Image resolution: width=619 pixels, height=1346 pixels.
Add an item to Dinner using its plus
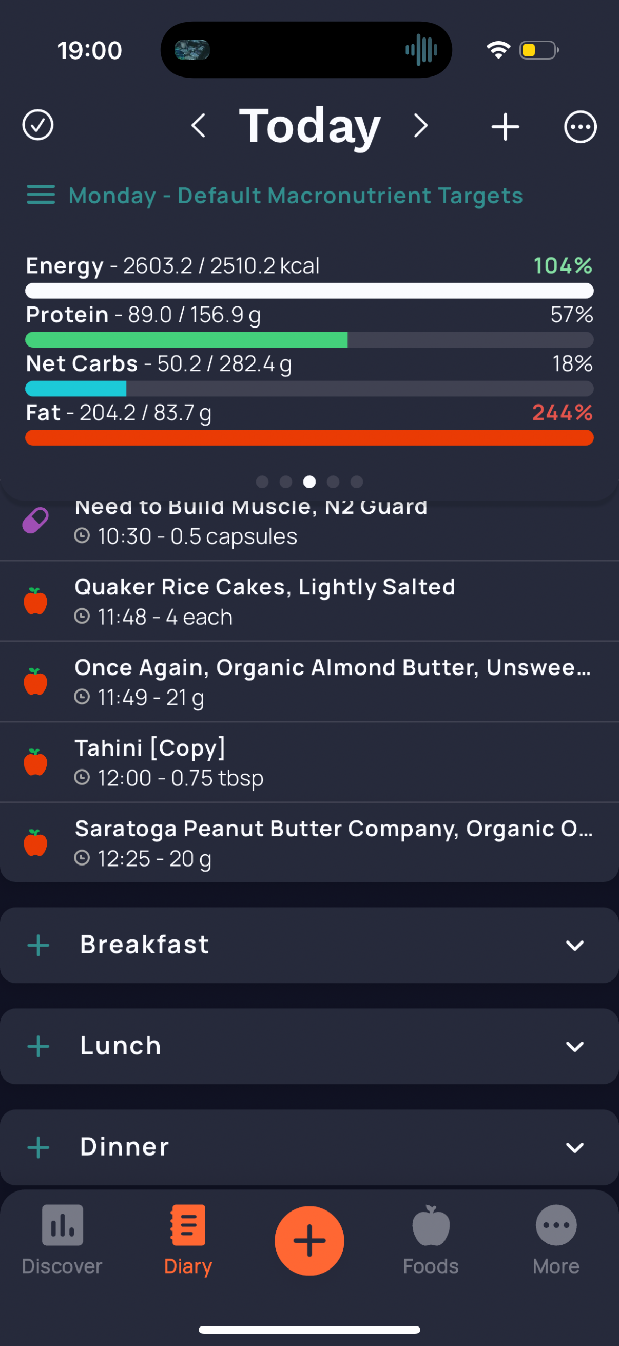coord(38,1147)
